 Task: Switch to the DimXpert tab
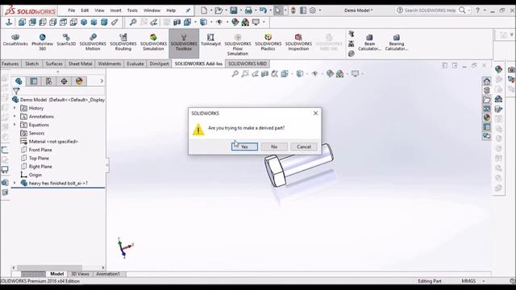click(x=159, y=64)
